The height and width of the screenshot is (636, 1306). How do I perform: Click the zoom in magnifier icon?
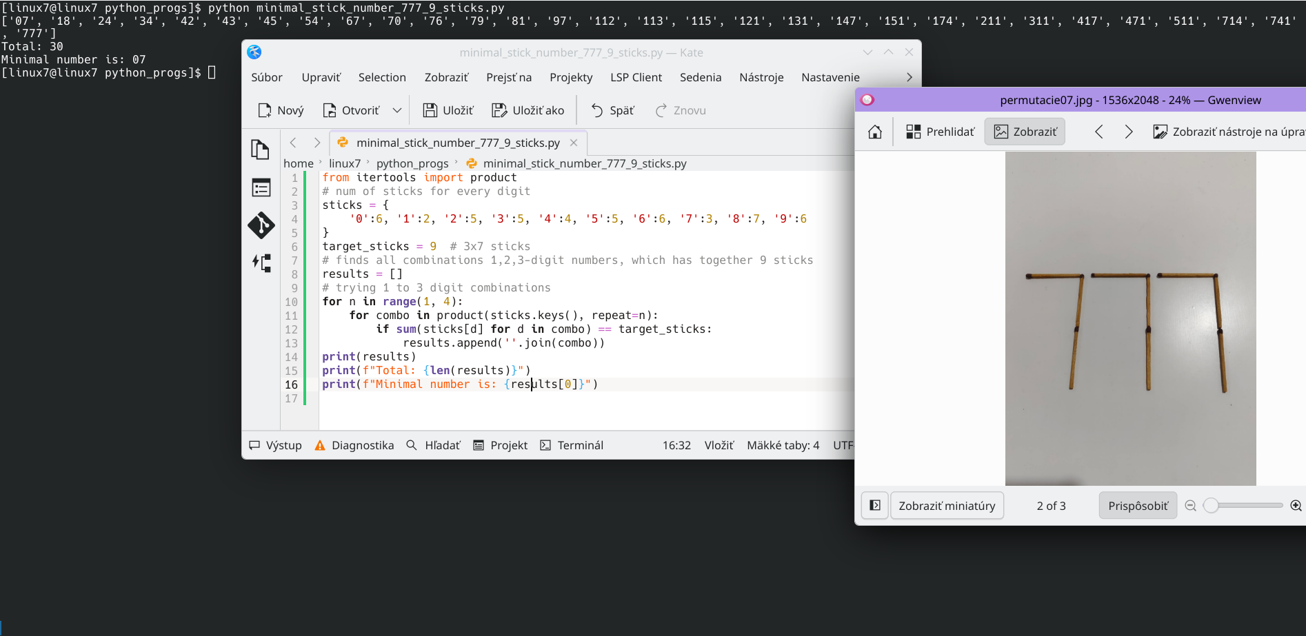point(1296,506)
